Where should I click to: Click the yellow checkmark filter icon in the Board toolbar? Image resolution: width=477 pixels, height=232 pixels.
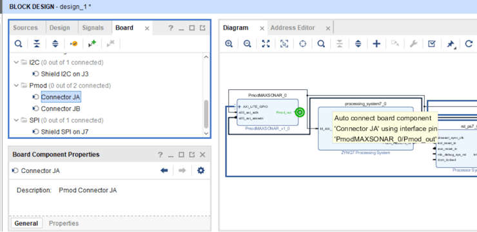click(x=73, y=44)
